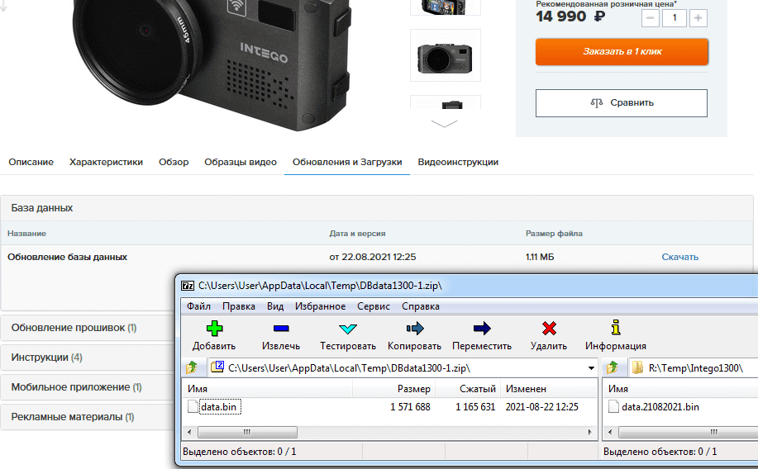Screen dimensions: 758x469
Task: Switch to the Характеристики tab
Action: click(106, 163)
